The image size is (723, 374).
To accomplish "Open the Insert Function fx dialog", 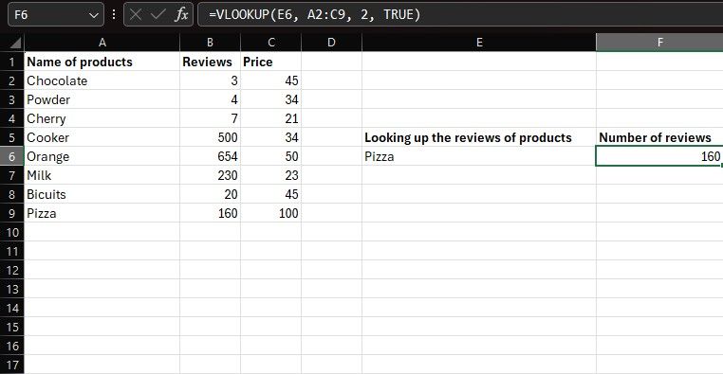I will [x=181, y=15].
